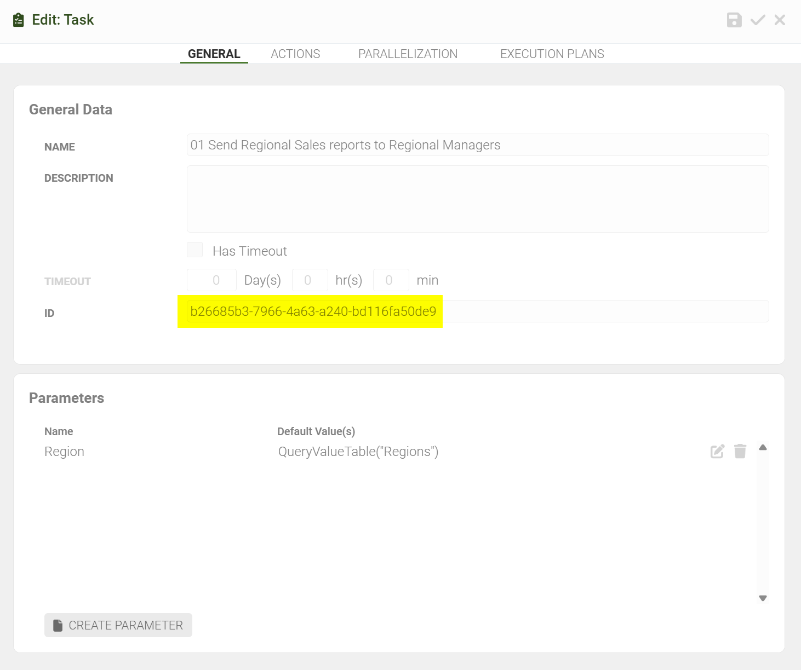
Task: Go to the Execution Plans tab
Action: coord(552,54)
